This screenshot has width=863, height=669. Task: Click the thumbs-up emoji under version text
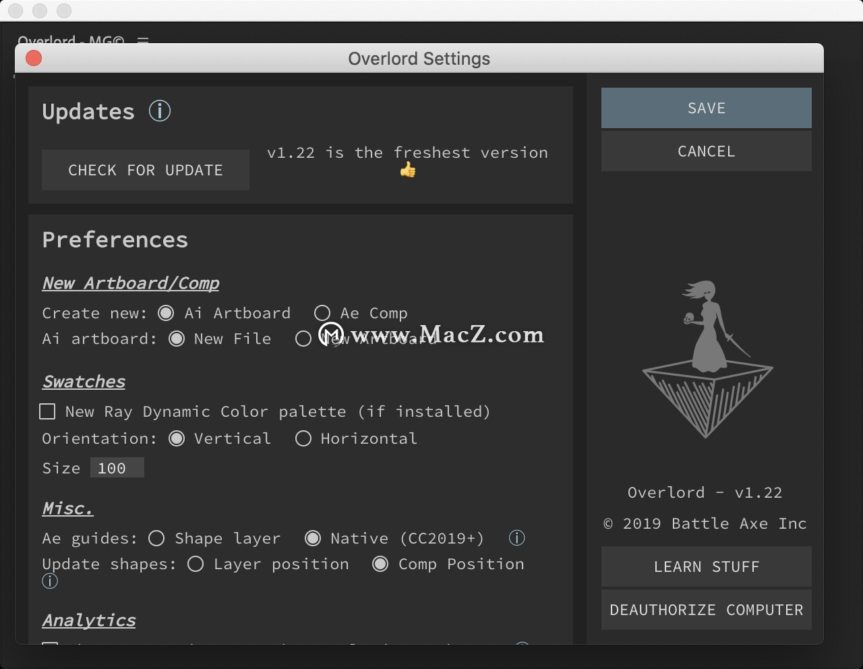pyautogui.click(x=408, y=170)
